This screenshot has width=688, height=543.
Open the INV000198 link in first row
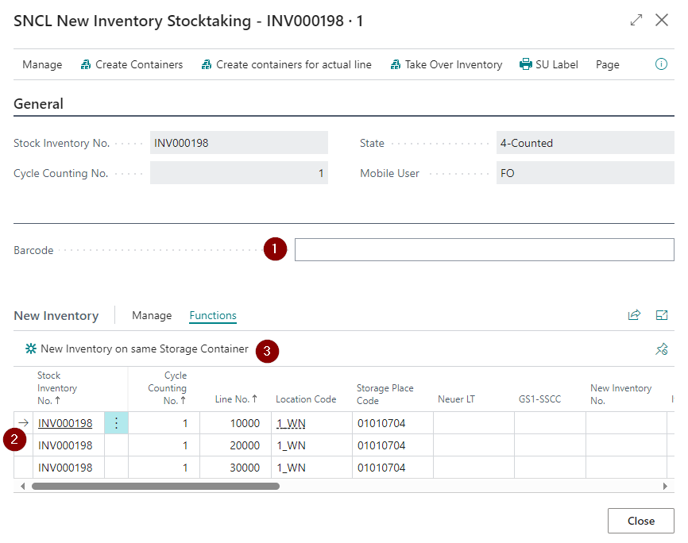tap(65, 423)
